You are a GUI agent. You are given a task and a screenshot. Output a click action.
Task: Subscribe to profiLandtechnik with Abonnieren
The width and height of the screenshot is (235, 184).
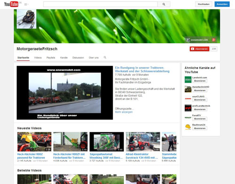(x=200, y=109)
